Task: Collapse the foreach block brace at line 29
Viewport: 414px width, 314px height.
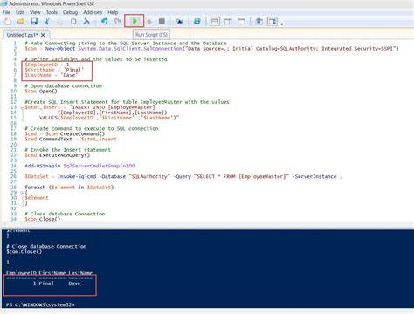Action: [22, 193]
